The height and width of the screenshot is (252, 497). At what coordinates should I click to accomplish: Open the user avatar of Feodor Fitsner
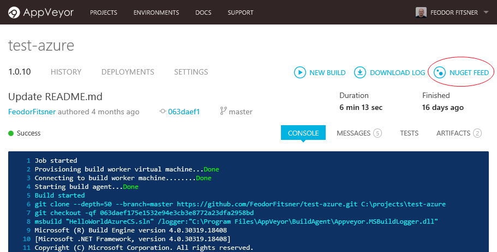[x=421, y=13]
